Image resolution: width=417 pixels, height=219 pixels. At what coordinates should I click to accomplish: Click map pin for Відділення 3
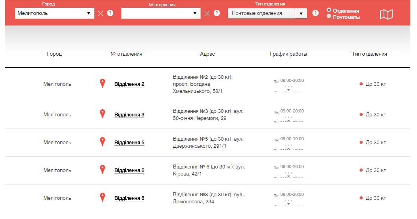[x=102, y=114]
